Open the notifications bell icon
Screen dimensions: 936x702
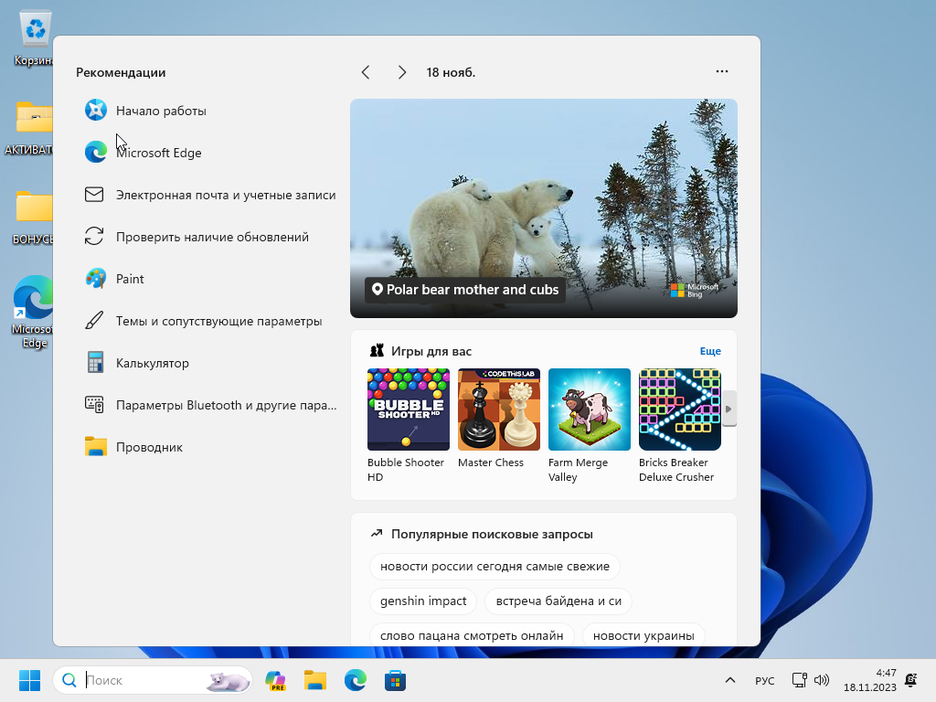point(911,680)
